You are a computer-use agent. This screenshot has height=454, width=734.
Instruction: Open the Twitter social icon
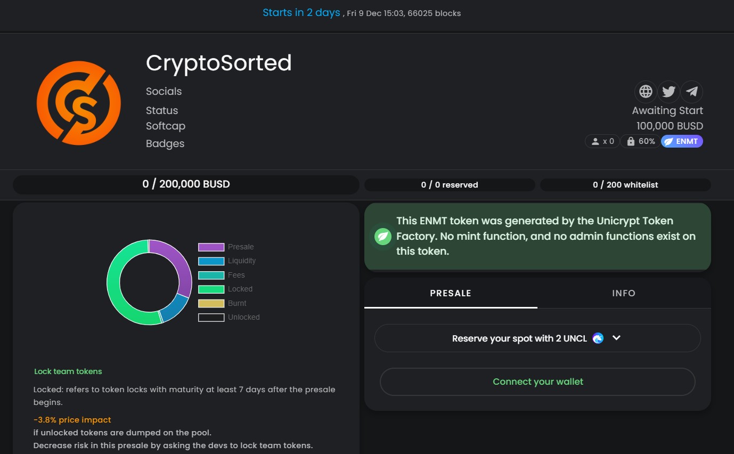click(668, 92)
